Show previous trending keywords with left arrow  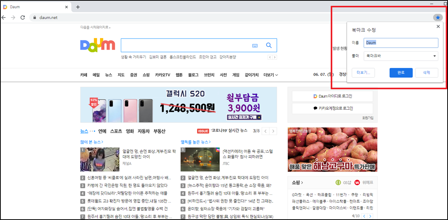pyautogui.click(x=270, y=57)
